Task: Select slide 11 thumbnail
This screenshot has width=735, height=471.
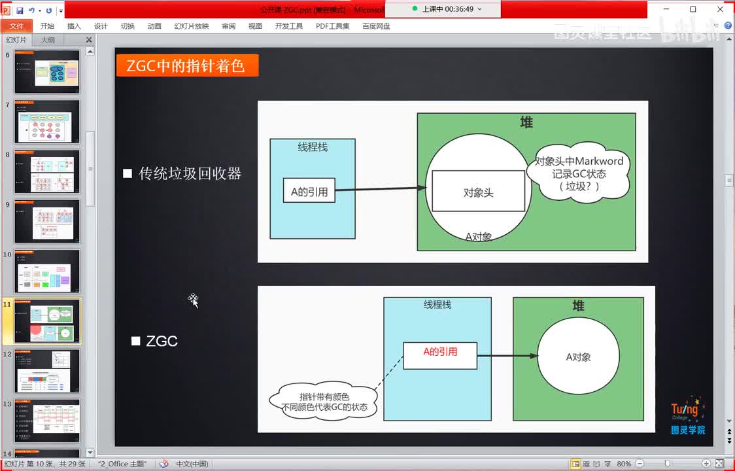Action: click(x=47, y=321)
